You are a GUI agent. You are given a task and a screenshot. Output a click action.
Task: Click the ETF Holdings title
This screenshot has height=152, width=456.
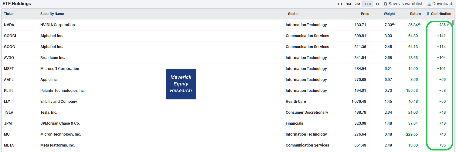point(17,4)
